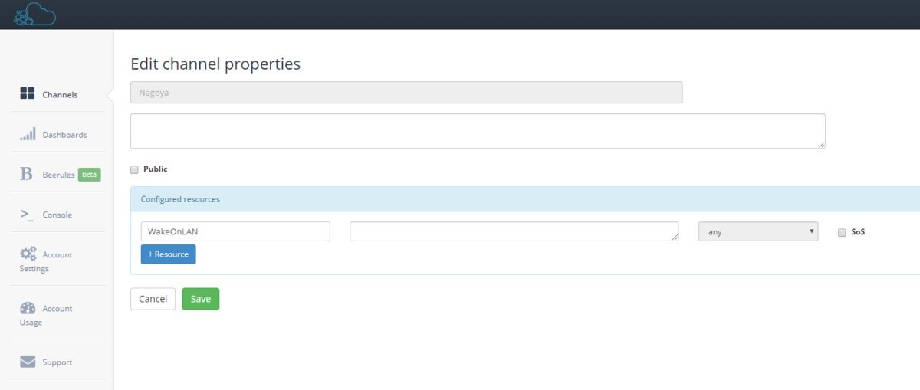Click the Beerules B icon
The height and width of the screenshot is (390, 920).
[x=27, y=174]
